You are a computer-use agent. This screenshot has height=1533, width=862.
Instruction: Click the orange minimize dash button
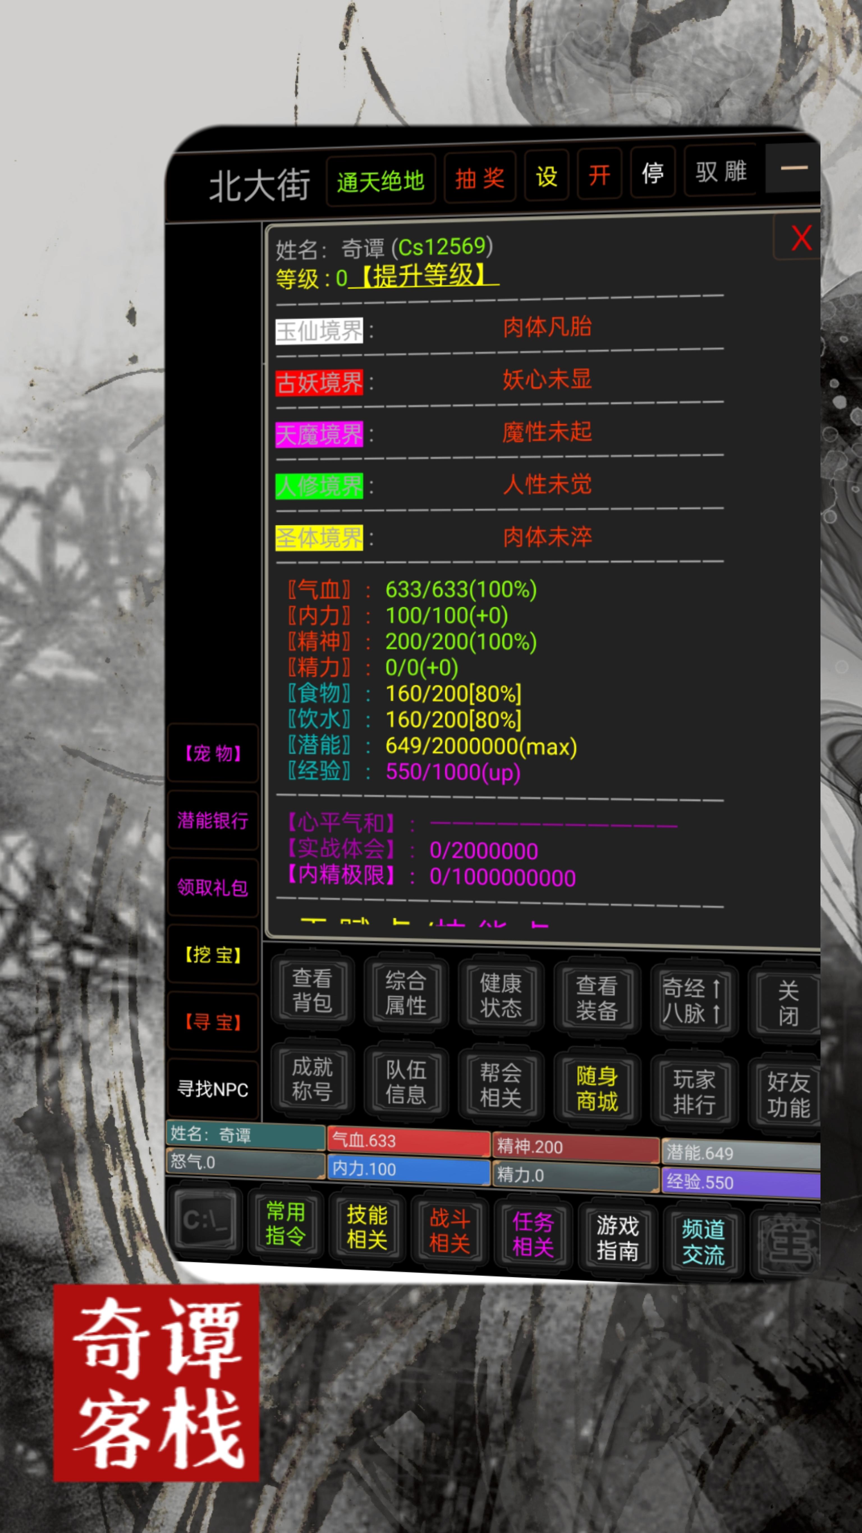(794, 168)
